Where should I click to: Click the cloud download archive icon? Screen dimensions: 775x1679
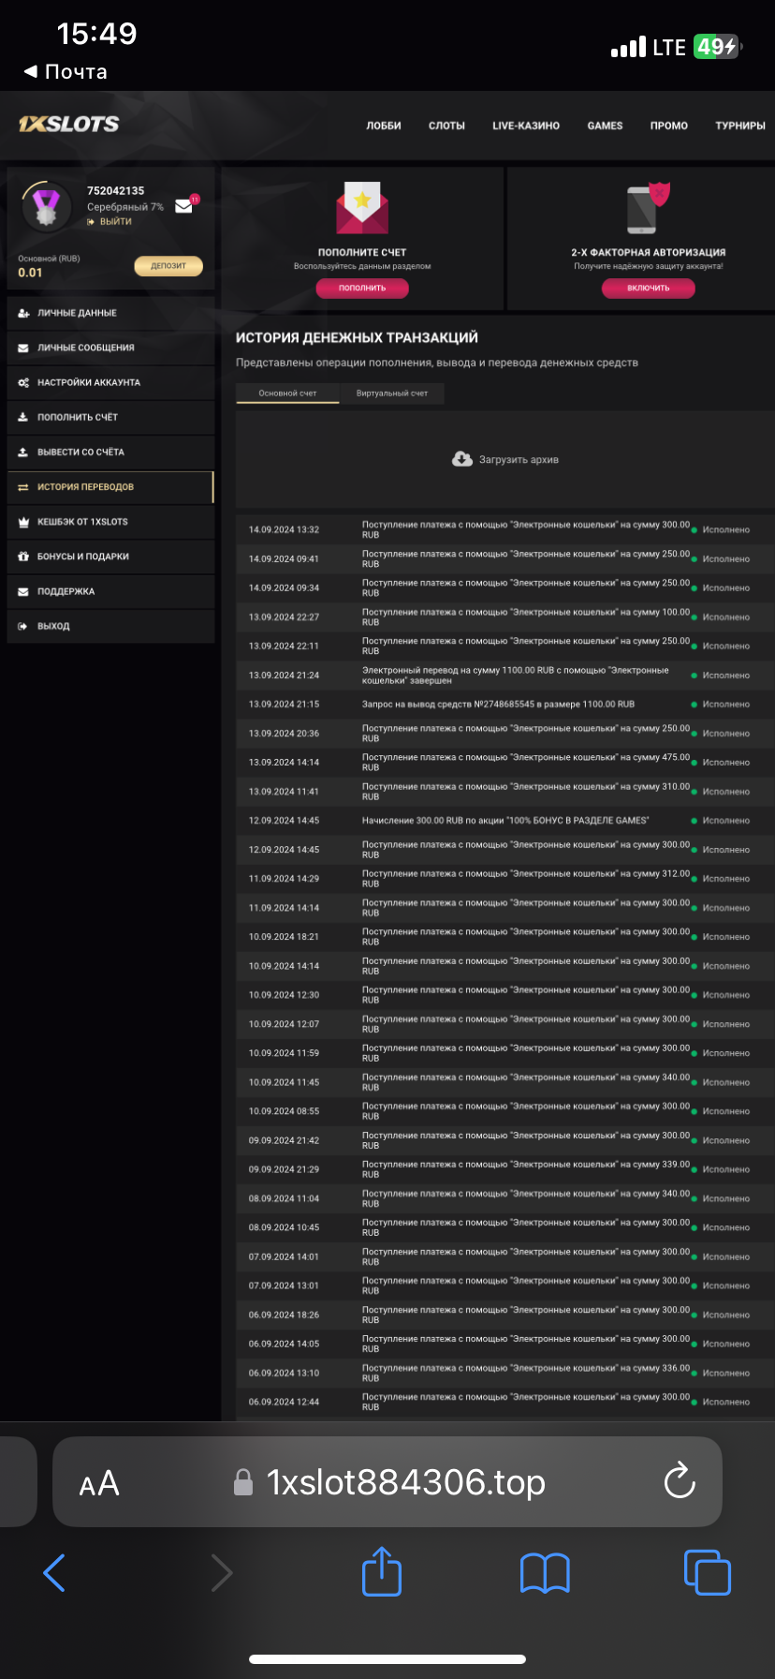[462, 459]
